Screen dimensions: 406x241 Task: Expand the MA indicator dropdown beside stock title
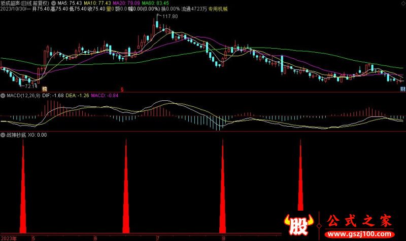(54, 3)
